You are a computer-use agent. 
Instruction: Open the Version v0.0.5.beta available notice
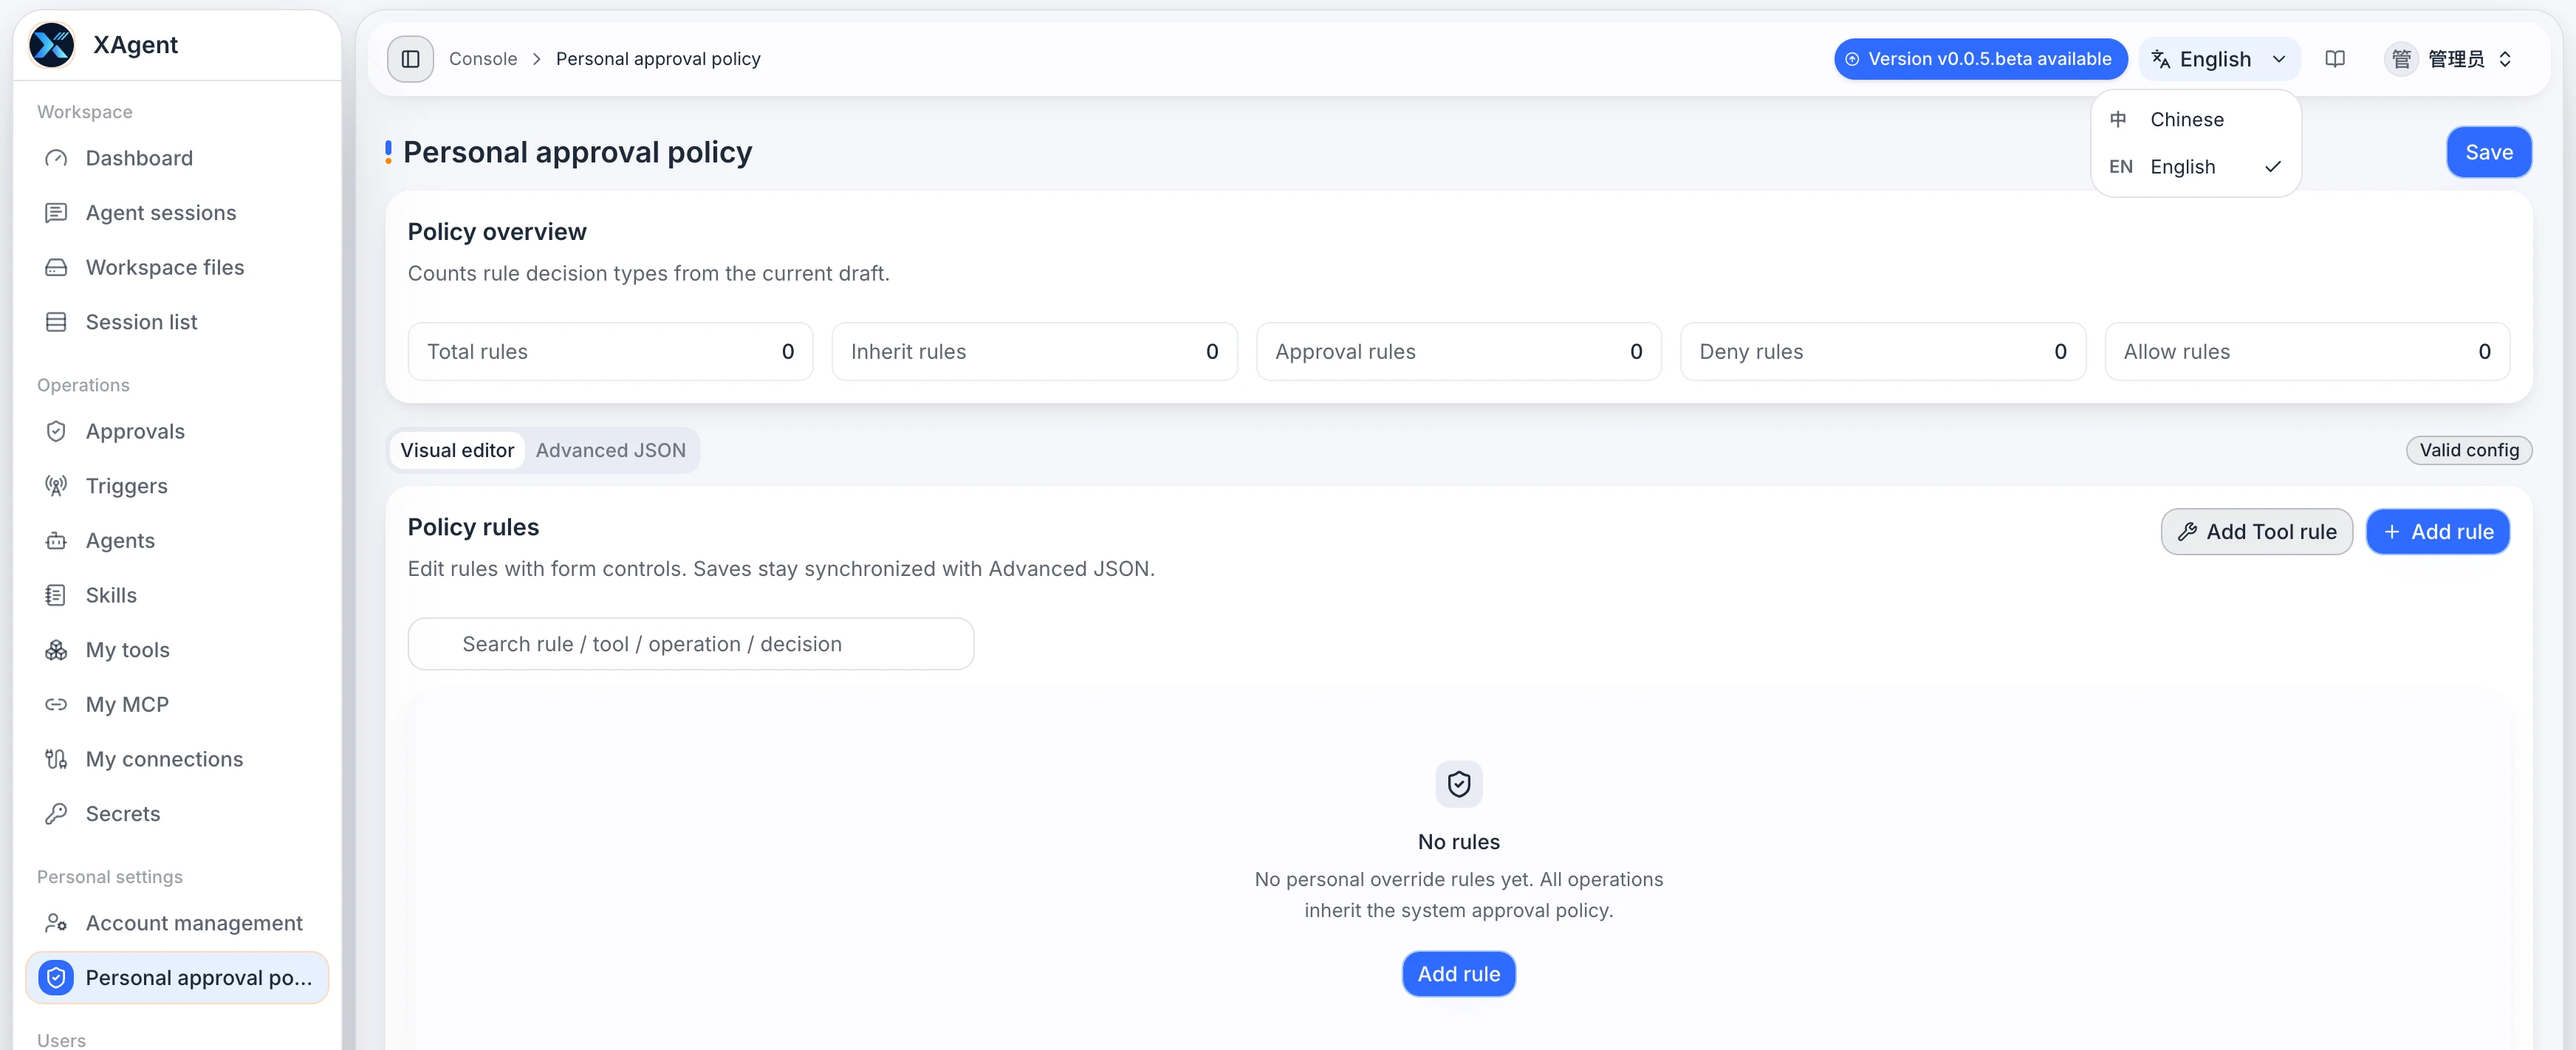click(x=1980, y=59)
